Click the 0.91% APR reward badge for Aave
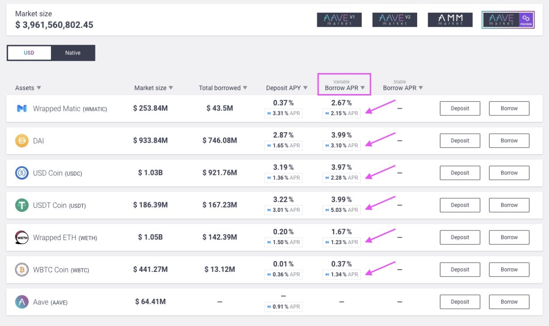 283,306
